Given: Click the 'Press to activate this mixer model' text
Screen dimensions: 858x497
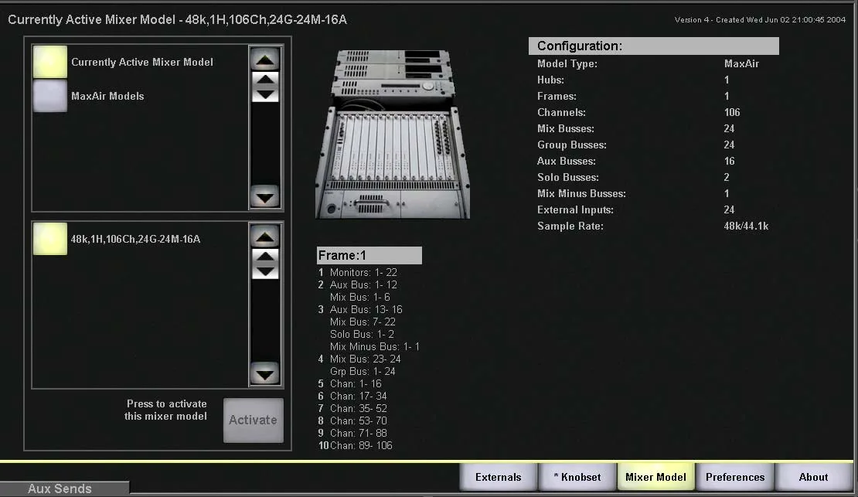Looking at the screenshot, I should 165,410.
